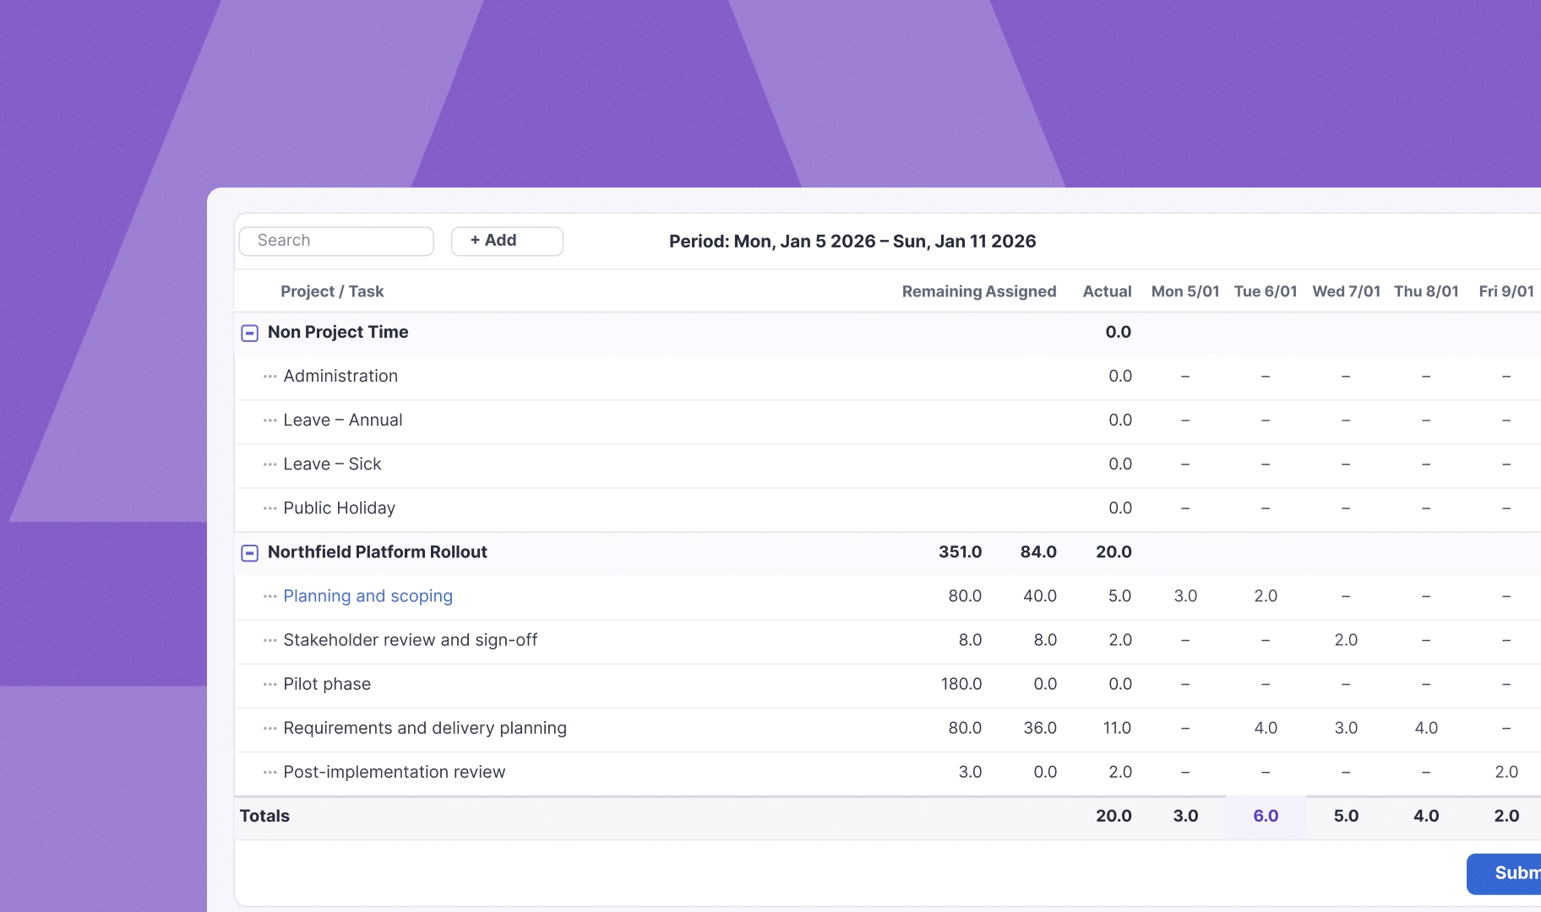This screenshot has width=1541, height=912.
Task: Click Requirements and delivery planning assigned 36.0
Action: pos(1040,728)
